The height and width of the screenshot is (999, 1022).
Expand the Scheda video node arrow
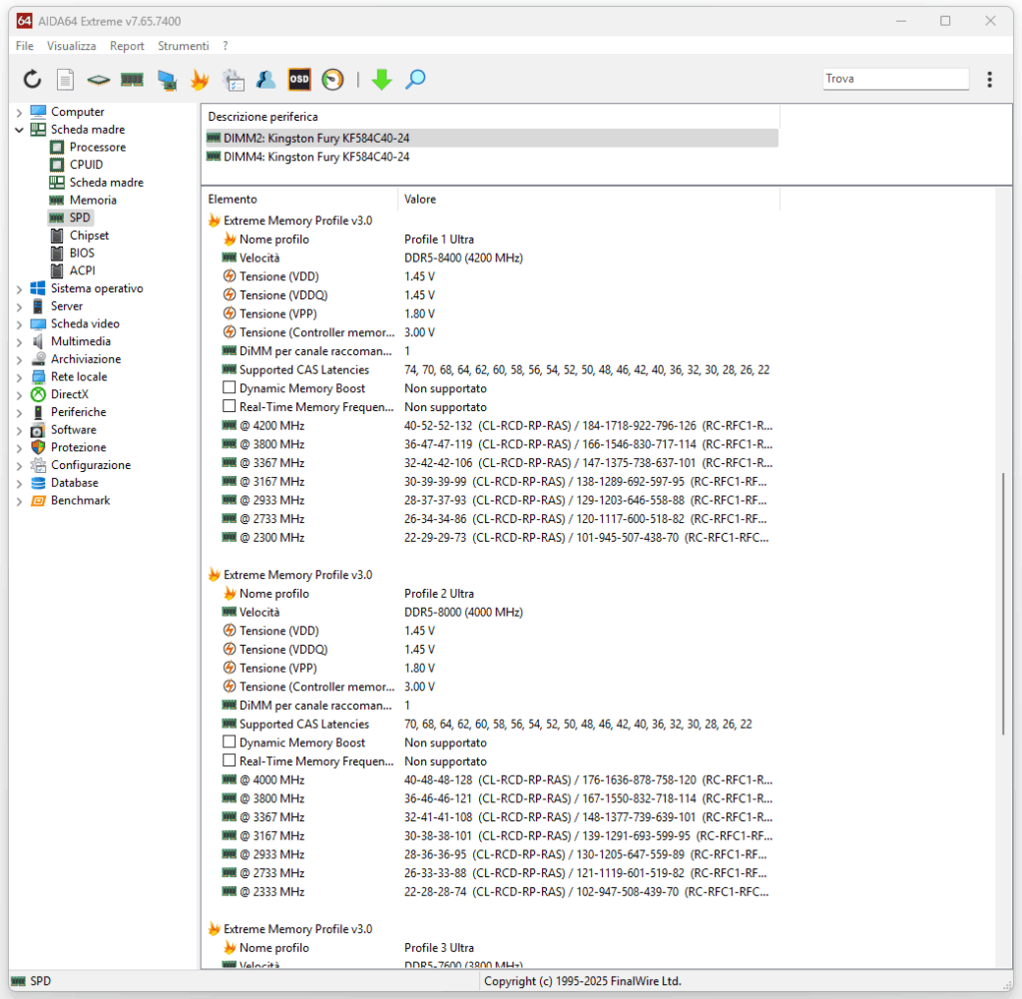(x=19, y=324)
